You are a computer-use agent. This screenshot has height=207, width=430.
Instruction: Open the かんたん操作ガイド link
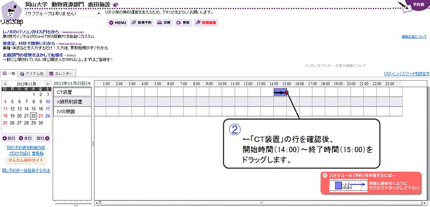pyautogui.click(x=26, y=160)
